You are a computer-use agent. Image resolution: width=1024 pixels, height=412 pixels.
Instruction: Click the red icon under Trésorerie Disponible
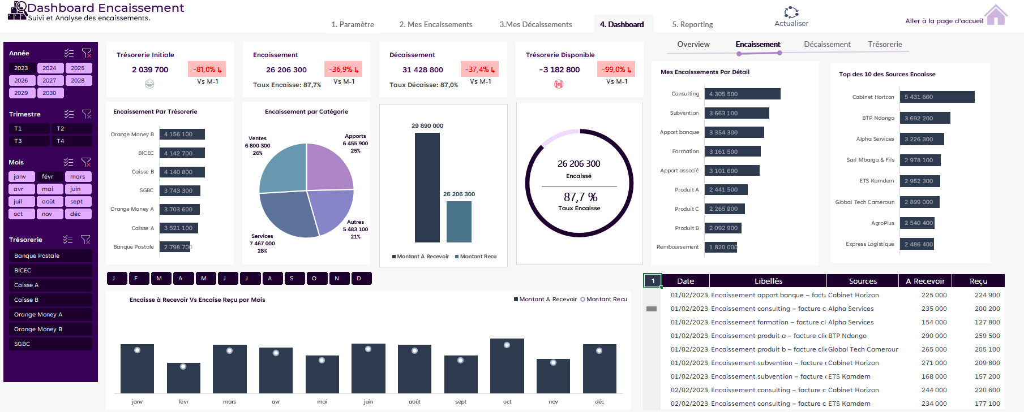(x=559, y=84)
